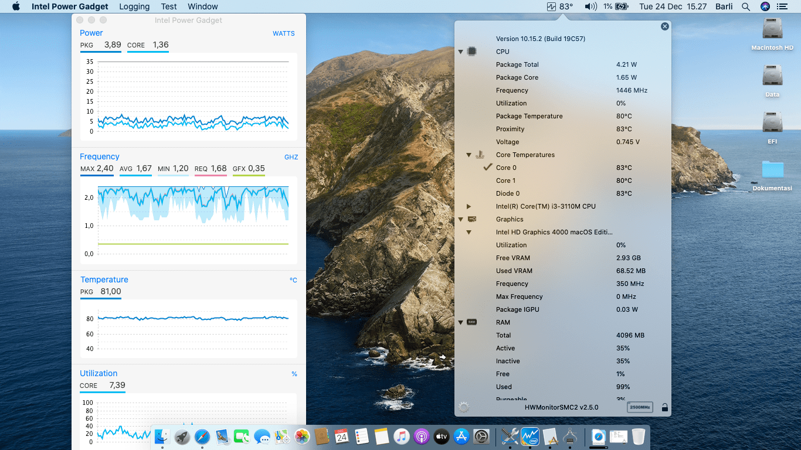
Task: Click the lock icon in HWMonitor panel
Action: [x=664, y=407]
